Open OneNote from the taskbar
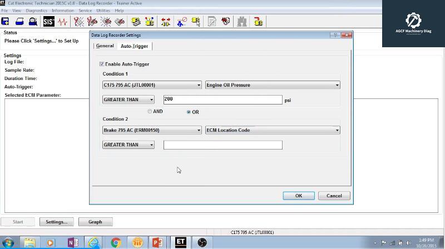445x249 pixels. (73, 243)
